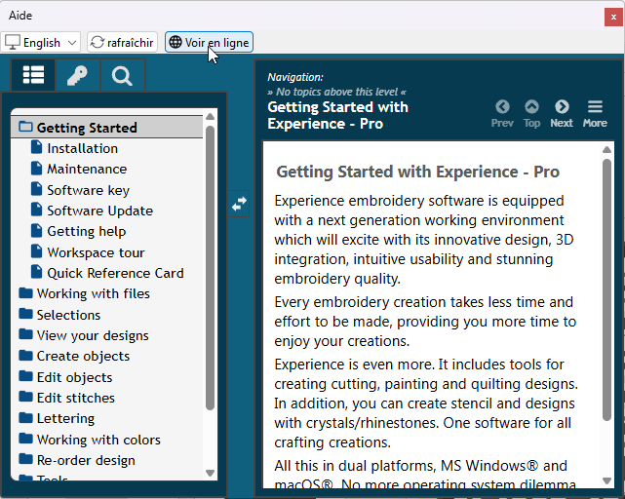625x499 pixels.
Task: Open the Workspace tour page
Action: (96, 252)
